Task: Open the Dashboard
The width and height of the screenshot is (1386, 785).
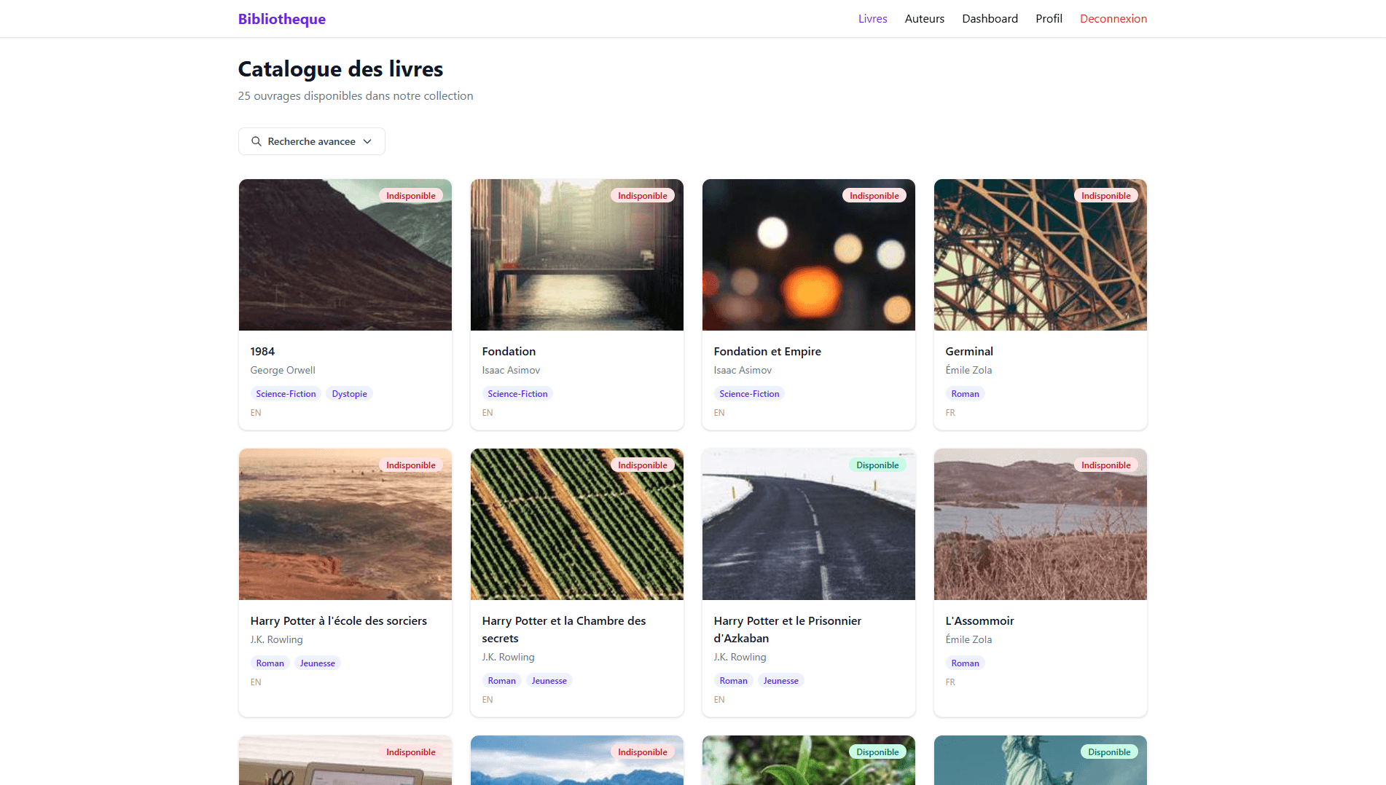Action: (990, 18)
